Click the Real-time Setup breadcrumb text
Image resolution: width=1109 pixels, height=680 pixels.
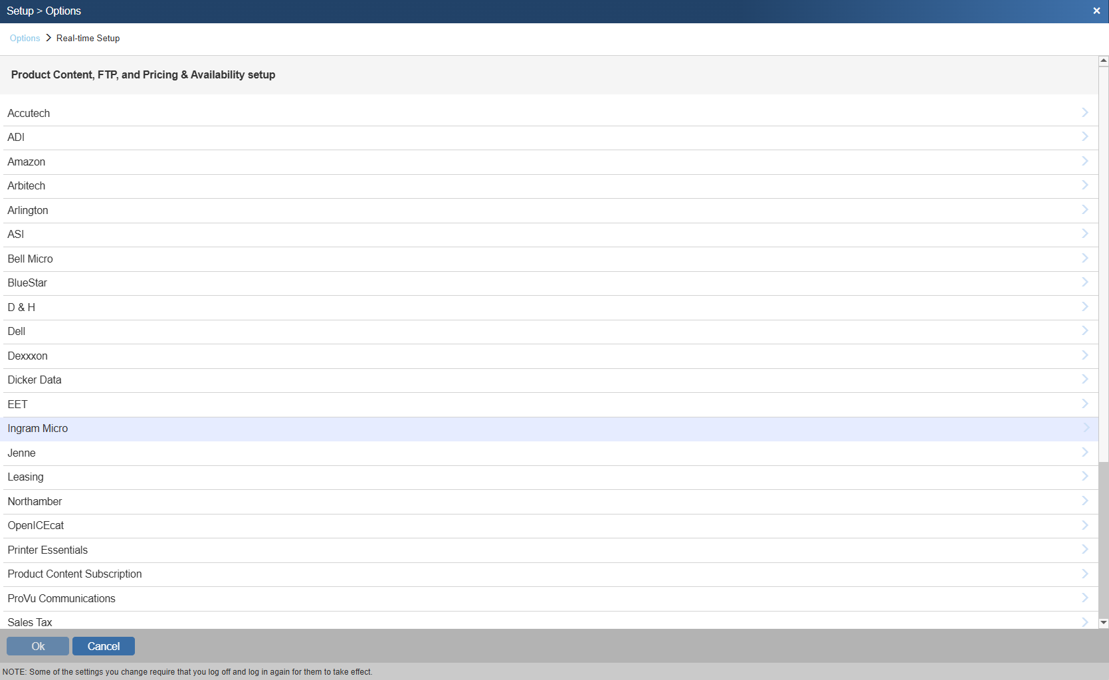click(88, 38)
